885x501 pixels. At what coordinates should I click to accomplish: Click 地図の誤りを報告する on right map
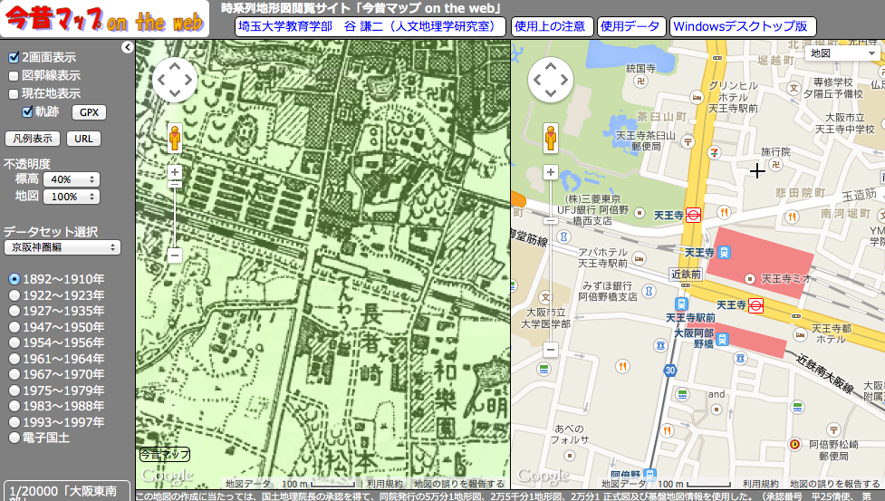835,484
